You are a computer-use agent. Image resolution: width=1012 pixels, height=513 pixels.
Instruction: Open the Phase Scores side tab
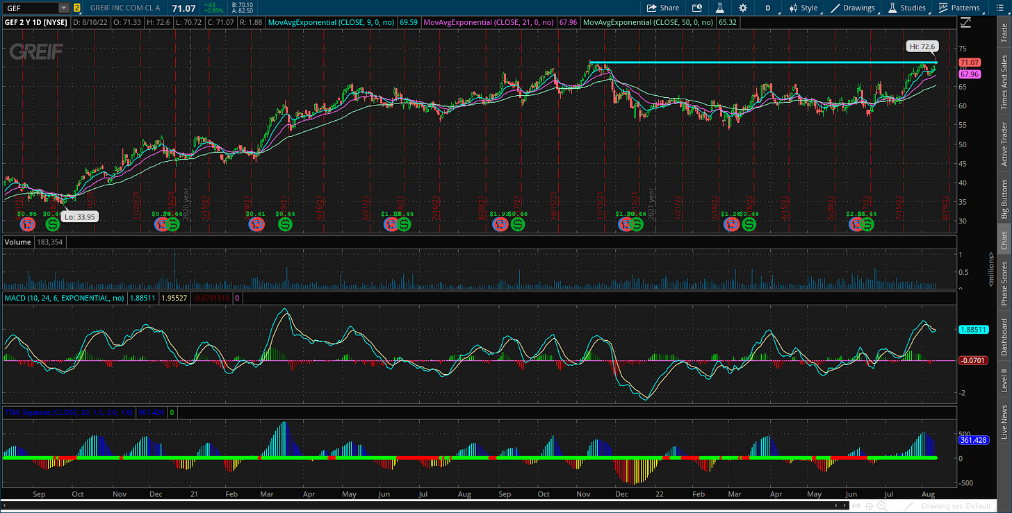pos(1004,283)
